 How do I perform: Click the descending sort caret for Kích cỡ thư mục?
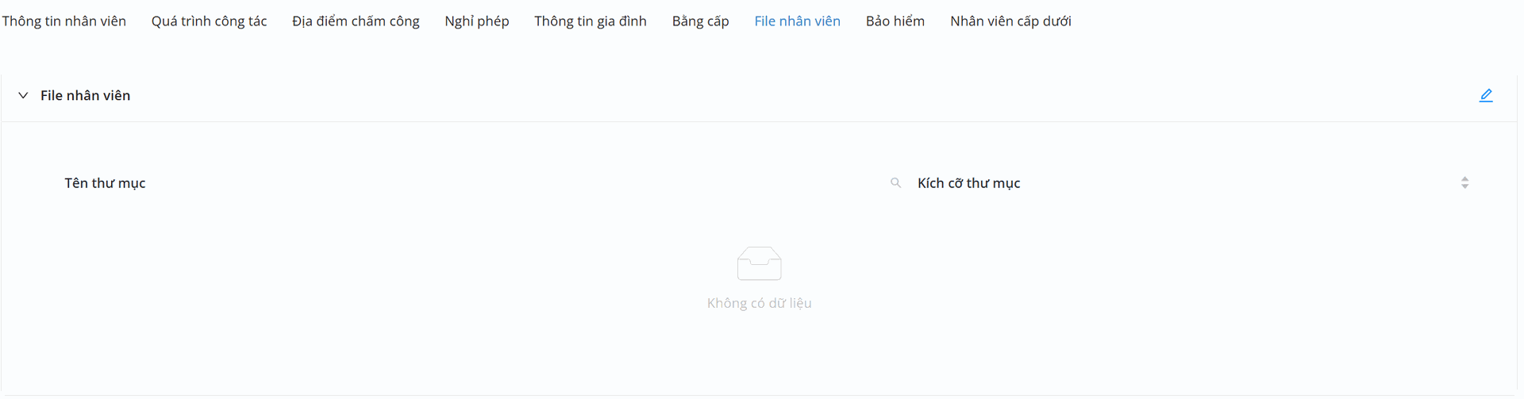1464,186
